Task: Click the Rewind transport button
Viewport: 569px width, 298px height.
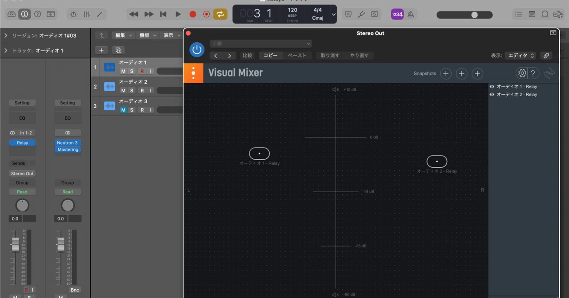Action: click(133, 14)
